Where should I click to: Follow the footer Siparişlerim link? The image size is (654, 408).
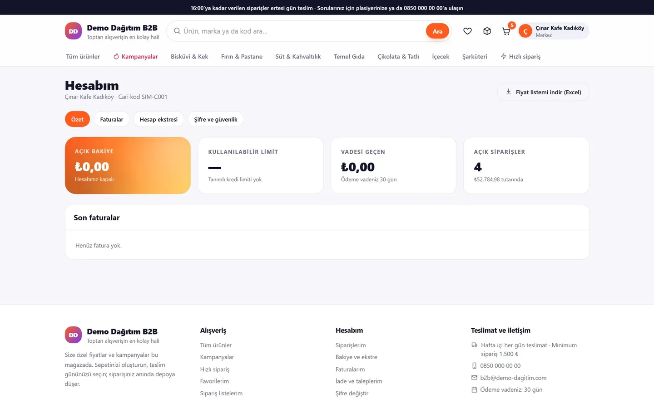tap(351, 345)
